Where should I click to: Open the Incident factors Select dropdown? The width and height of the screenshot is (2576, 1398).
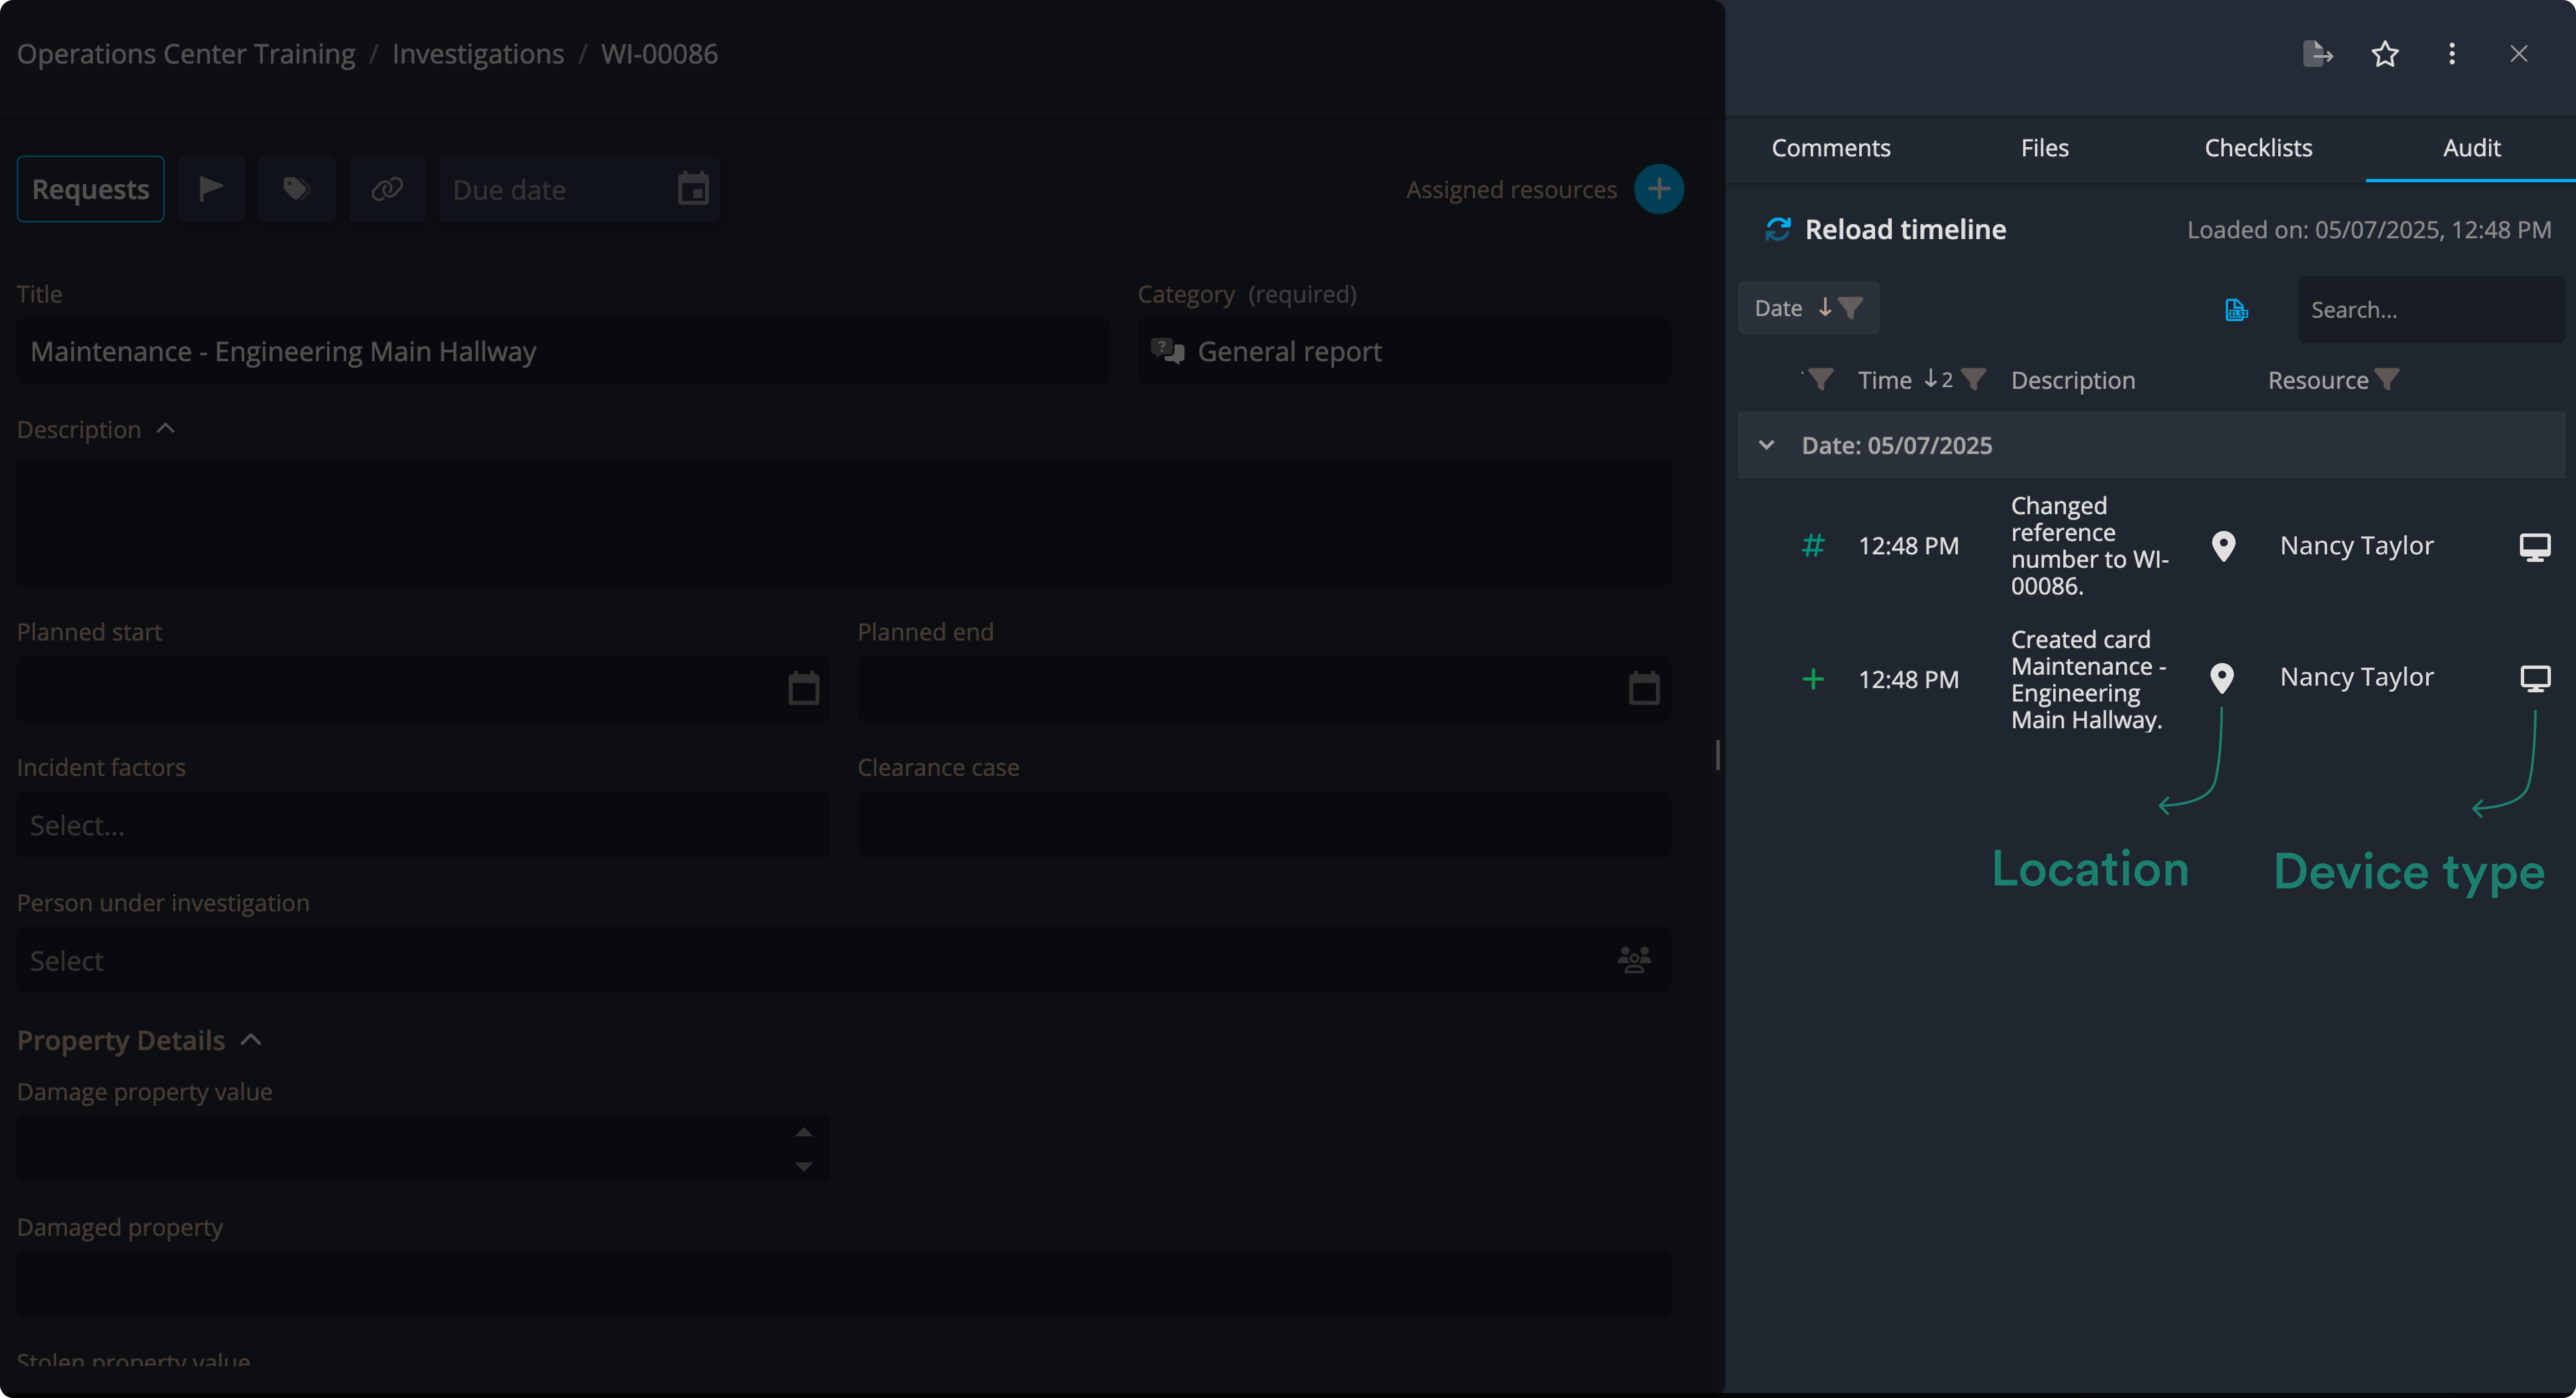pos(423,825)
